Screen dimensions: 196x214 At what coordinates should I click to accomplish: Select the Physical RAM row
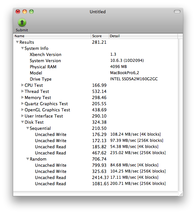point(96,67)
